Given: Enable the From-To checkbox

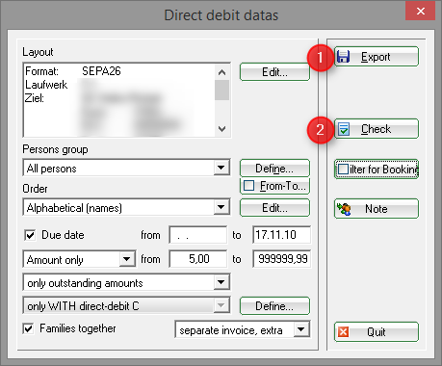Looking at the screenshot, I should pos(249,186).
